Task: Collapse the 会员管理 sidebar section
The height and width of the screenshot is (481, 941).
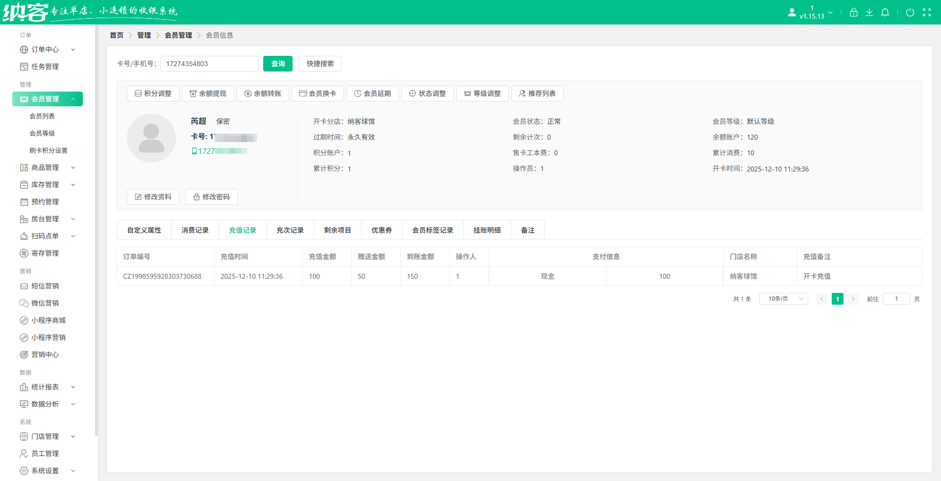Action: 48,98
